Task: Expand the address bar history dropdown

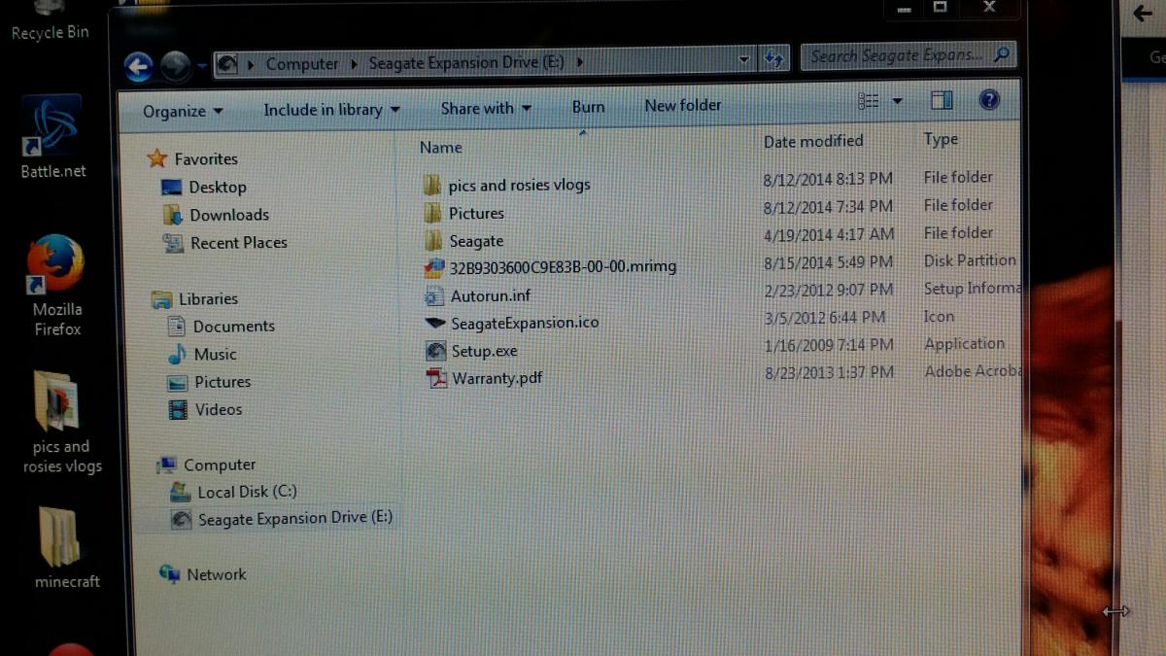Action: coord(744,59)
